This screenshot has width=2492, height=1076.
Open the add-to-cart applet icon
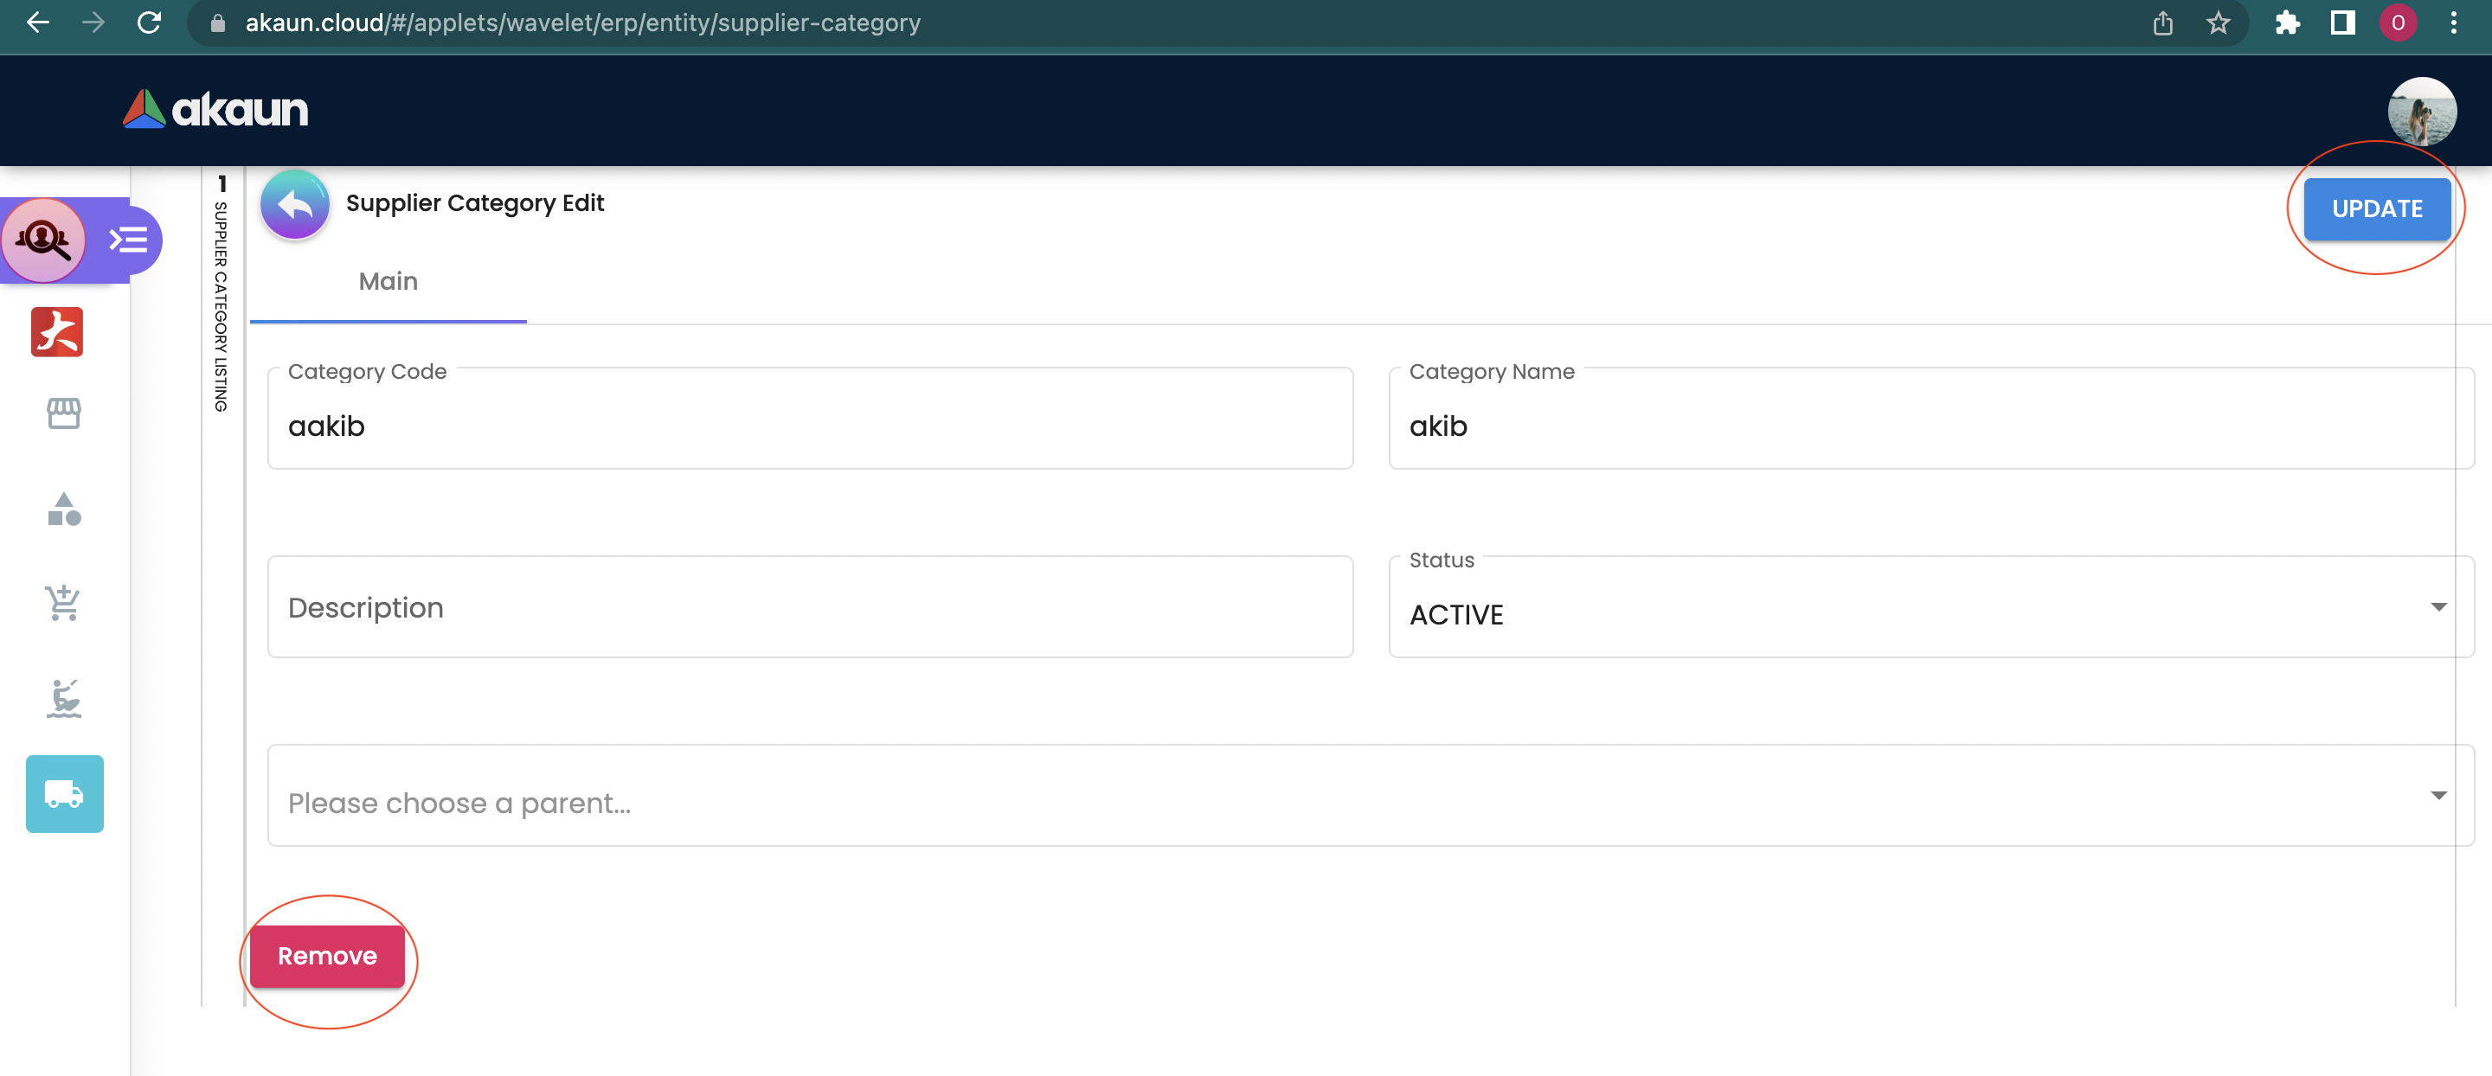[64, 602]
